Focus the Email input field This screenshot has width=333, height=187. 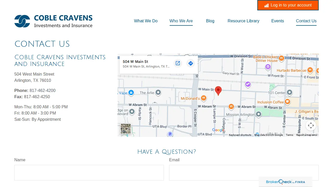point(244,173)
